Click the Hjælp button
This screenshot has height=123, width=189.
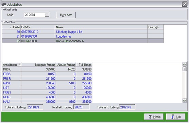(x=154, y=117)
